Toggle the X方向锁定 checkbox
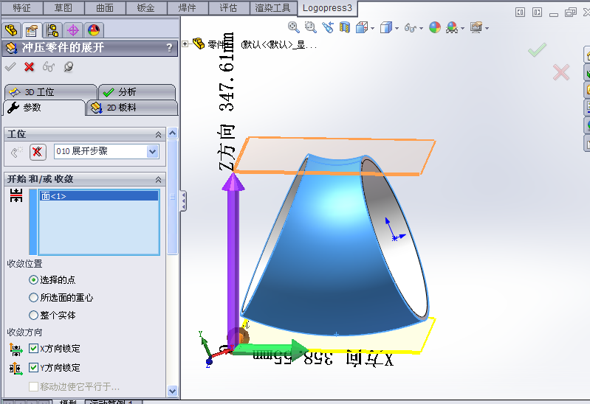The height and width of the screenshot is (404, 590). (33, 349)
